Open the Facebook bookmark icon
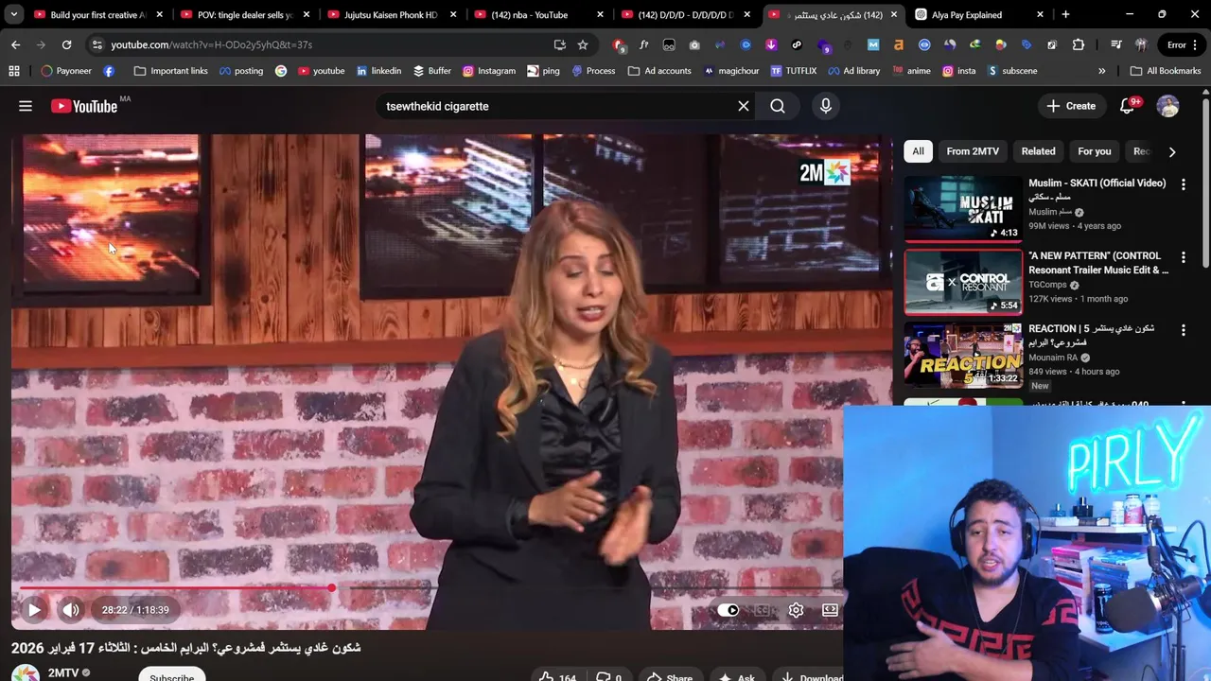 (109, 71)
